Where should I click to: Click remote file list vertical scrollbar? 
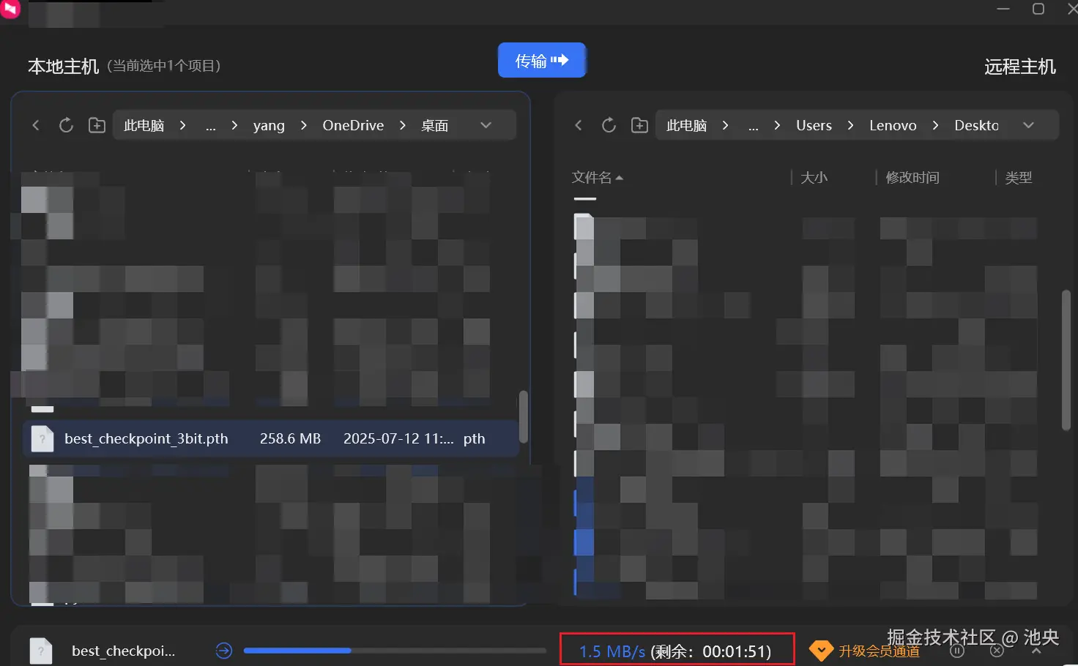(x=1066, y=360)
